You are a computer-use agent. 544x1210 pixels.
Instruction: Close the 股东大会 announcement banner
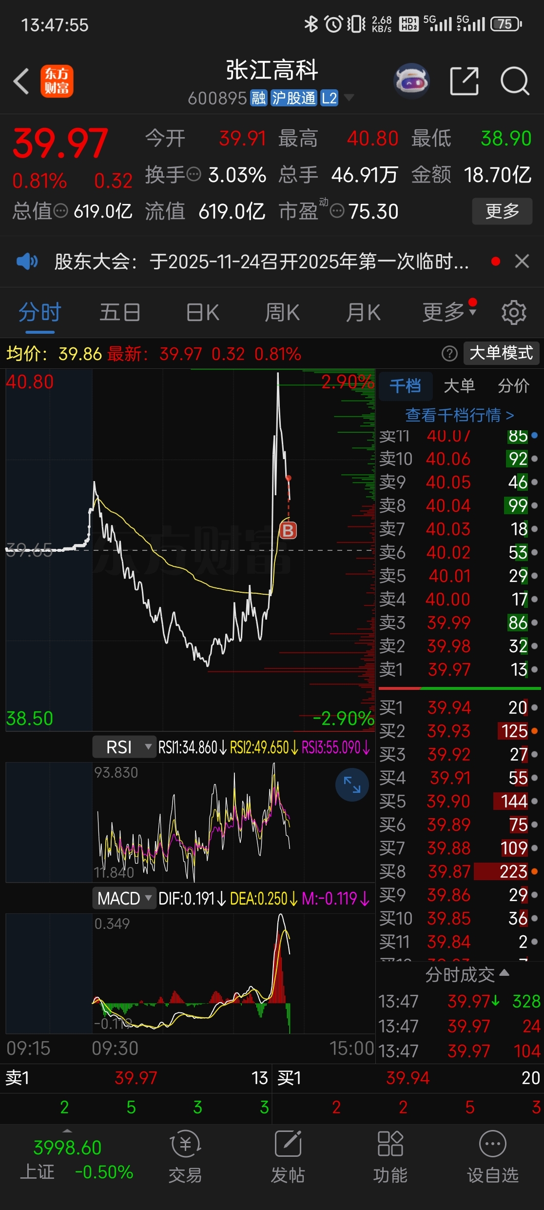(522, 262)
